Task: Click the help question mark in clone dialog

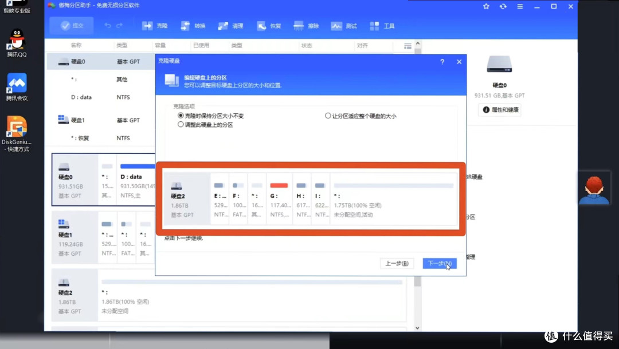Action: (442, 62)
